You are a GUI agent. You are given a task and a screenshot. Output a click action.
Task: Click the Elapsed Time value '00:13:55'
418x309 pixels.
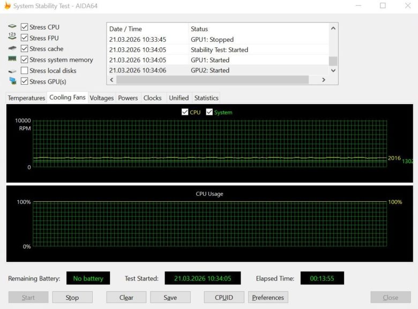click(x=322, y=278)
